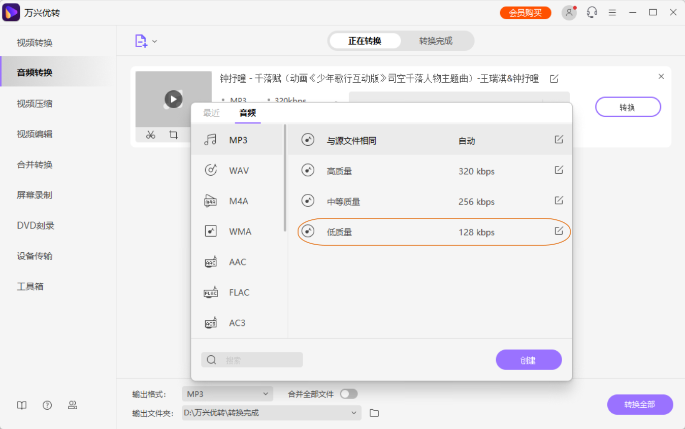Click the crop icon below the file thumbnail
Image resolution: width=685 pixels, height=429 pixels.
point(173,135)
